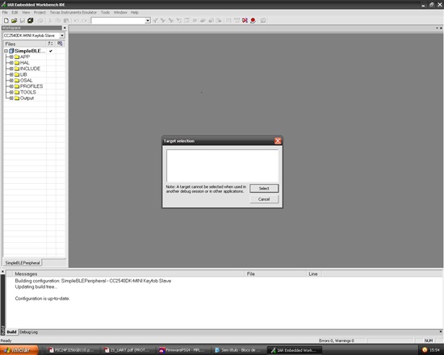Click the New document toolbar icon

[x=6, y=20]
